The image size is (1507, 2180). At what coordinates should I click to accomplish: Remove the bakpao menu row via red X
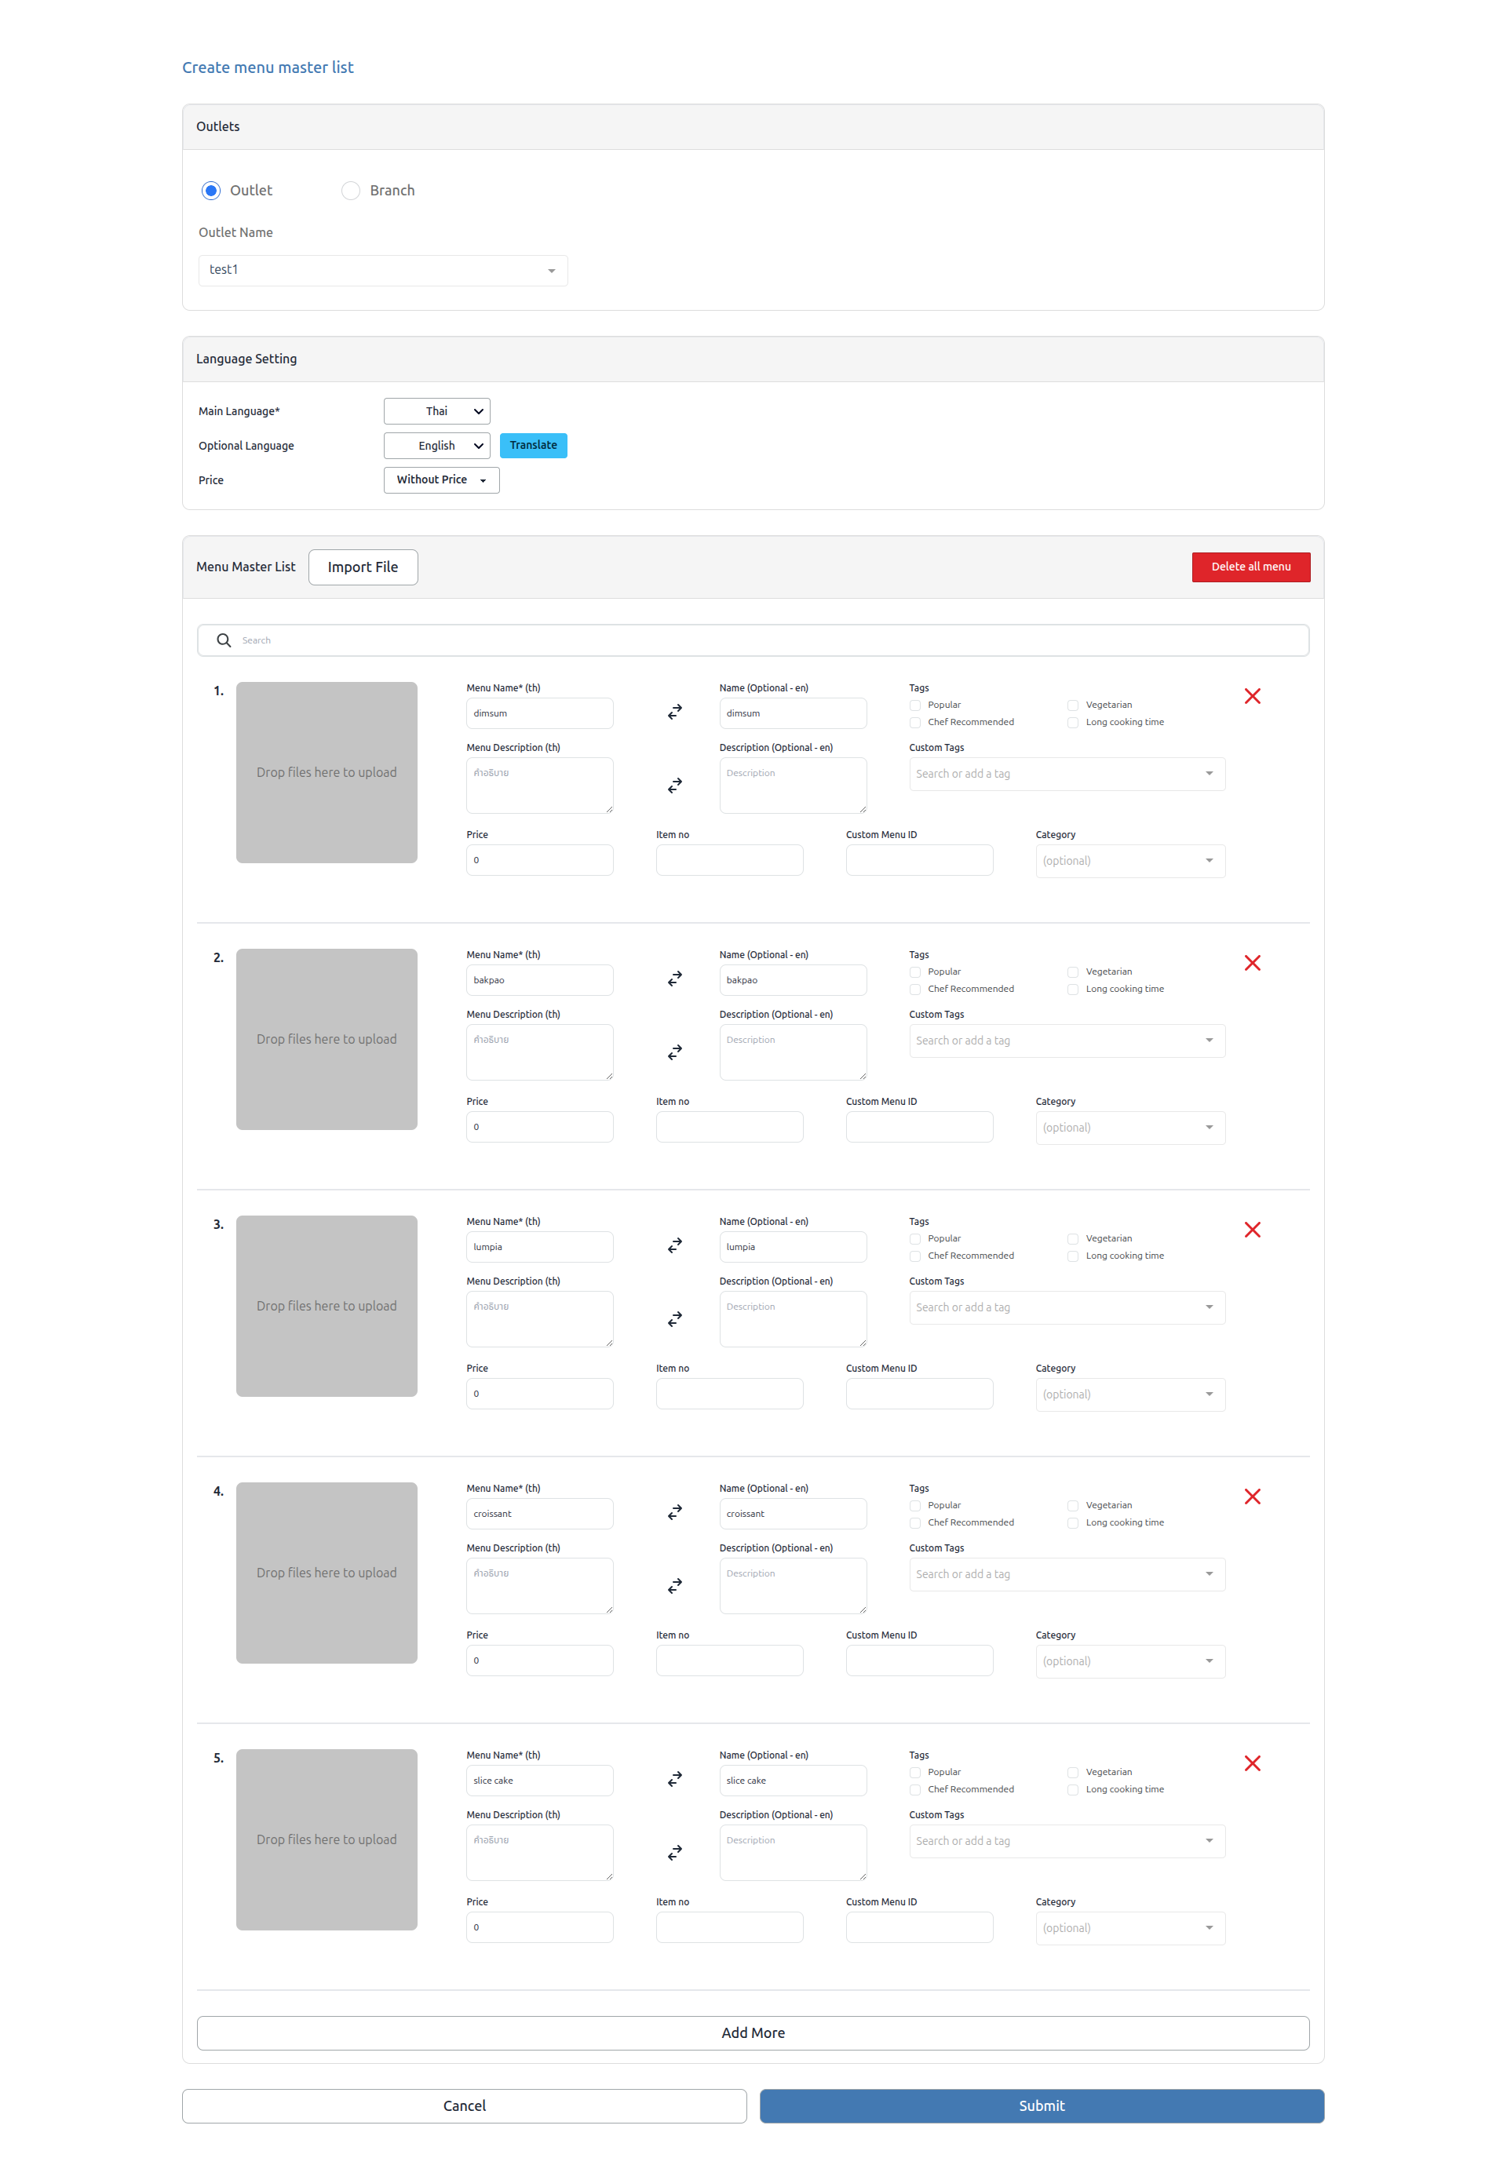pyautogui.click(x=1252, y=963)
